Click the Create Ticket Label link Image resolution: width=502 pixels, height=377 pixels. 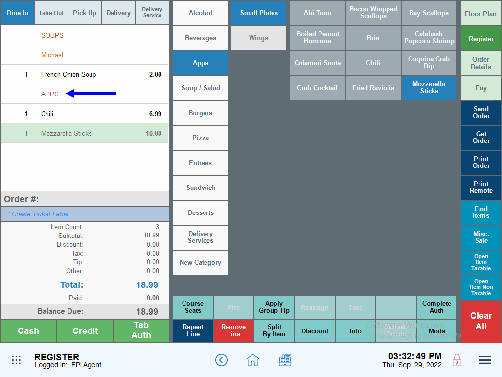[x=38, y=214]
